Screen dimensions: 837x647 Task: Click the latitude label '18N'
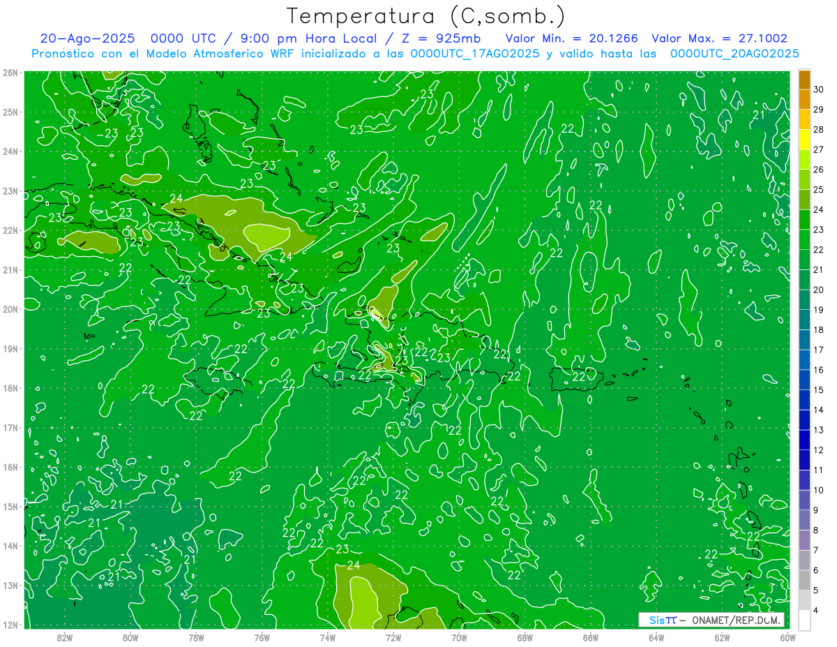[x=10, y=388]
